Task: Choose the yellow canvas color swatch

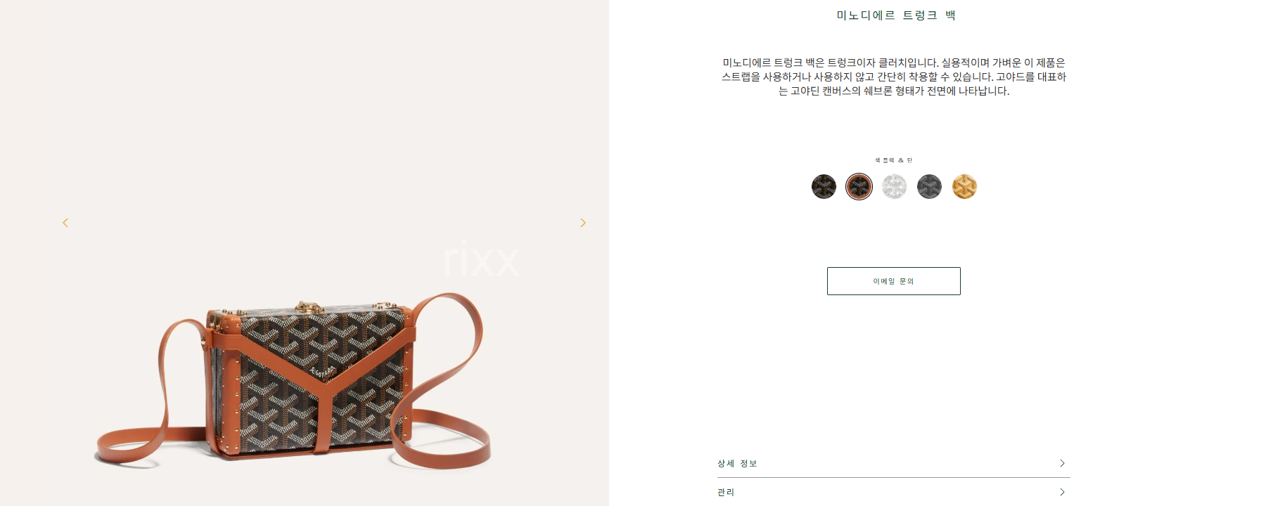Action: point(964,187)
